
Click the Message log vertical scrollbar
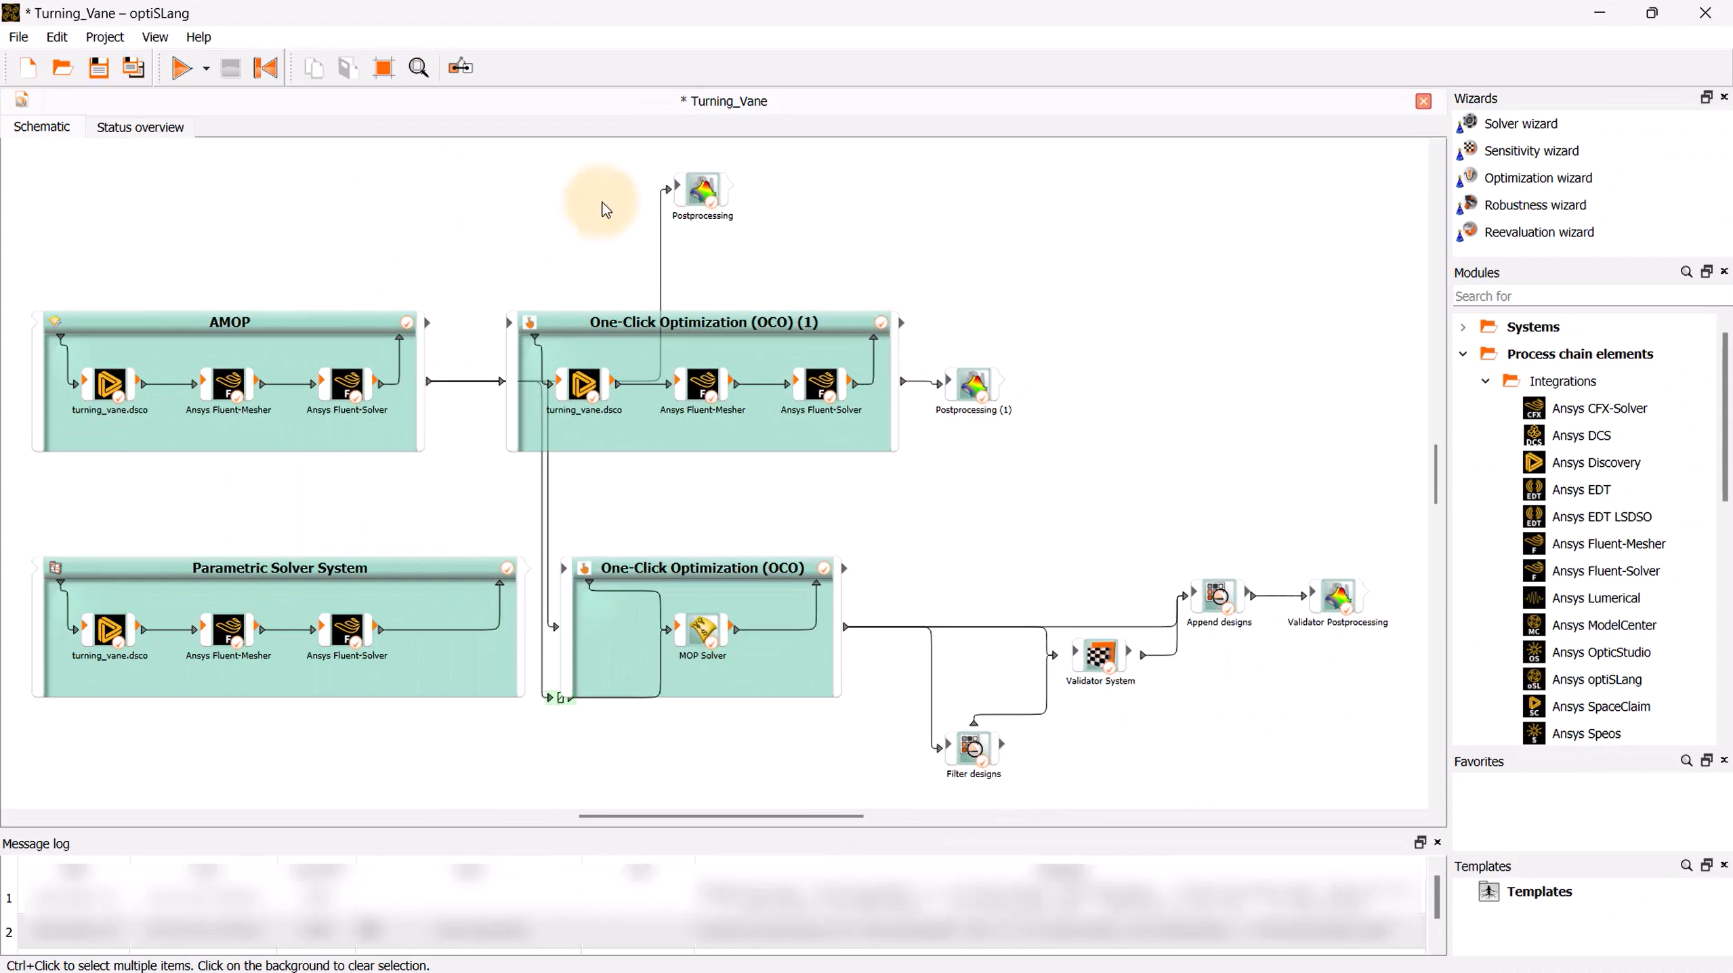pyautogui.click(x=1436, y=897)
